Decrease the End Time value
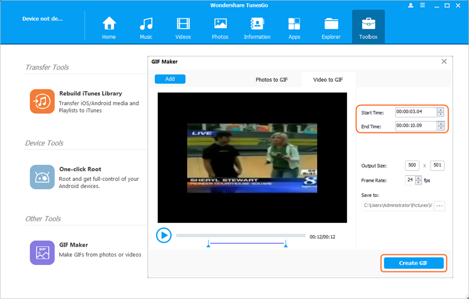This screenshot has width=469, height=299. [440, 129]
